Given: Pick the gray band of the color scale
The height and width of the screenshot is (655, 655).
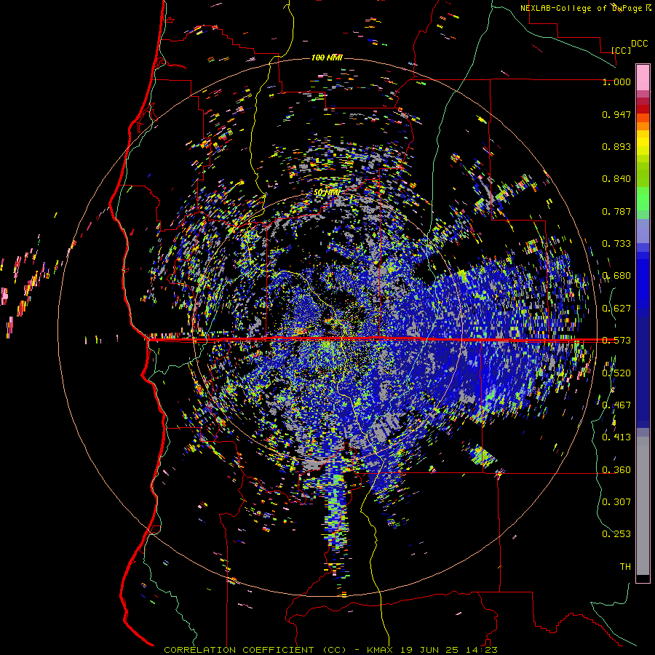Looking at the screenshot, I should tap(643, 506).
